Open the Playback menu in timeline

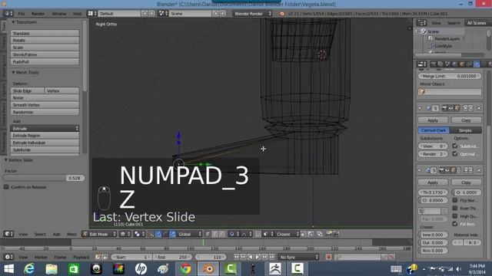click(x=81, y=258)
